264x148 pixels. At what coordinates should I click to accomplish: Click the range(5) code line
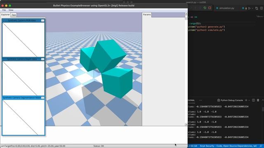195,23
